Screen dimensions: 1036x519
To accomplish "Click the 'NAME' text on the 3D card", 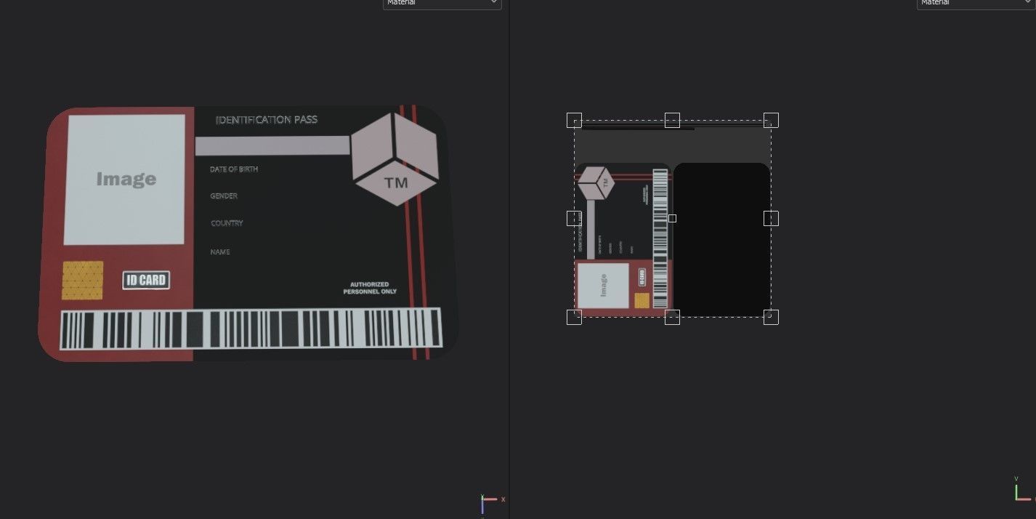I will pyautogui.click(x=220, y=252).
